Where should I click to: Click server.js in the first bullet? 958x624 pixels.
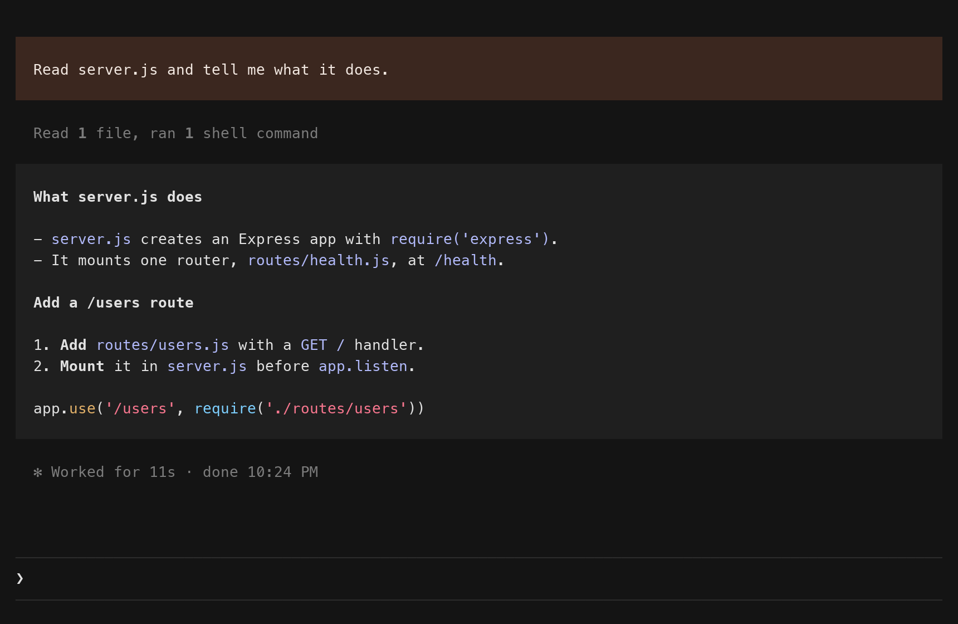(x=91, y=239)
